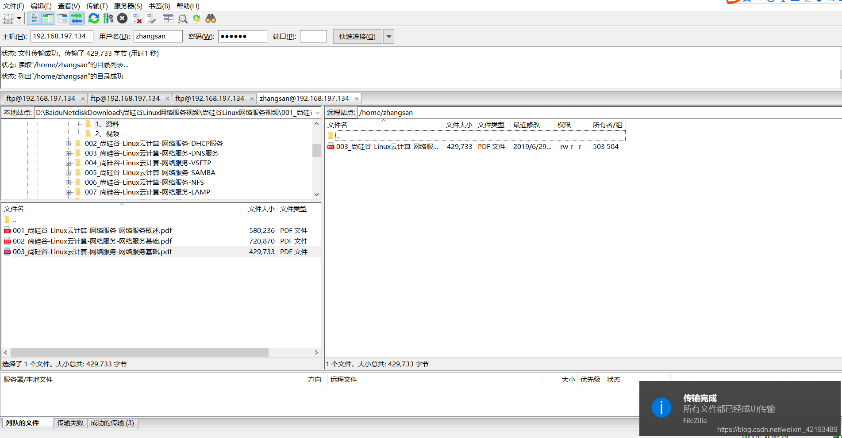Select the 1、资料 folder in tree

[107, 124]
